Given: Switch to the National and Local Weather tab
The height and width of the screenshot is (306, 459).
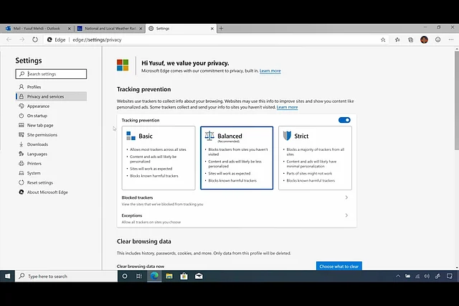Looking at the screenshot, I should tap(110, 29).
